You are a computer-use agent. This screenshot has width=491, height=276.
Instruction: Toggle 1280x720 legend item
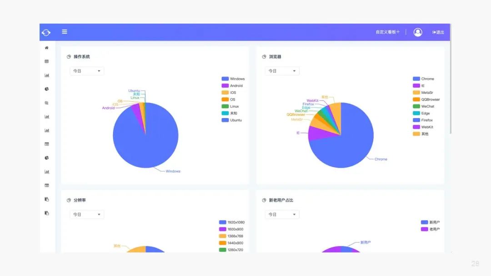[231, 250]
